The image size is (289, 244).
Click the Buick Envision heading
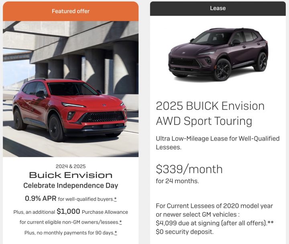tap(71, 175)
